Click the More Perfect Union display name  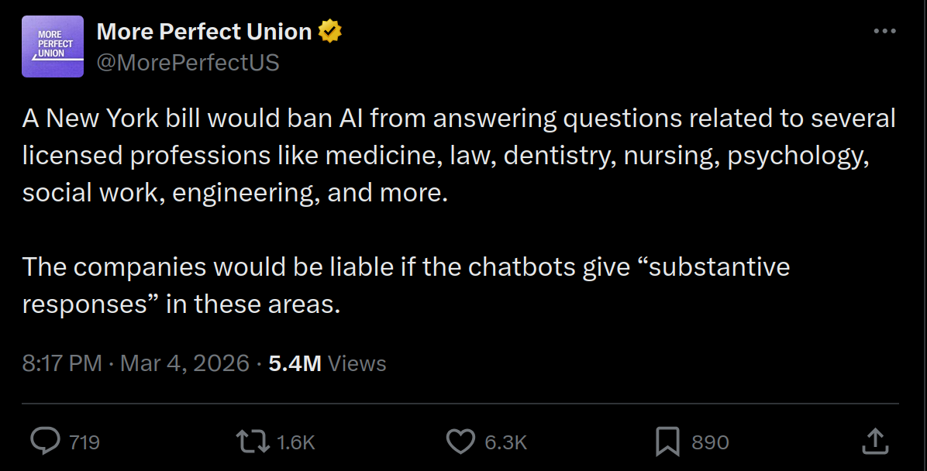(204, 32)
